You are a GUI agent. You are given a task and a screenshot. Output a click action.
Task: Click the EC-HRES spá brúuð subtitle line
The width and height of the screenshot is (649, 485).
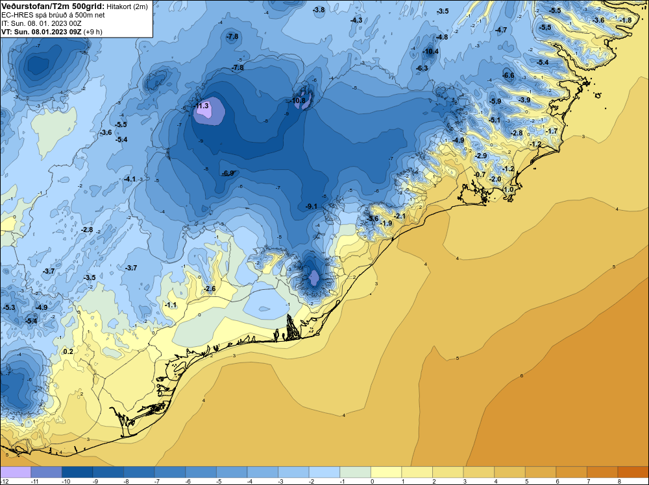(x=53, y=15)
